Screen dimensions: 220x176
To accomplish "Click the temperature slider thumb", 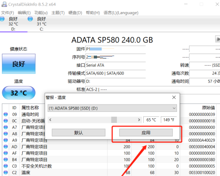I will tap(114, 120).
